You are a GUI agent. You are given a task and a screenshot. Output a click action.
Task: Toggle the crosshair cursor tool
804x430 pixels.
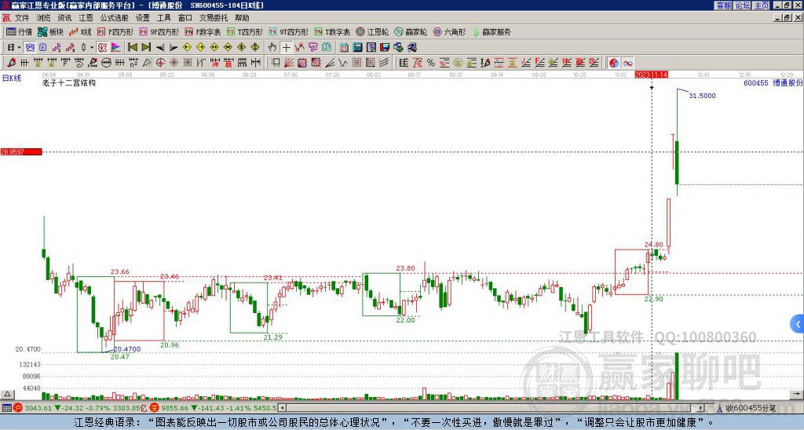pos(286,47)
